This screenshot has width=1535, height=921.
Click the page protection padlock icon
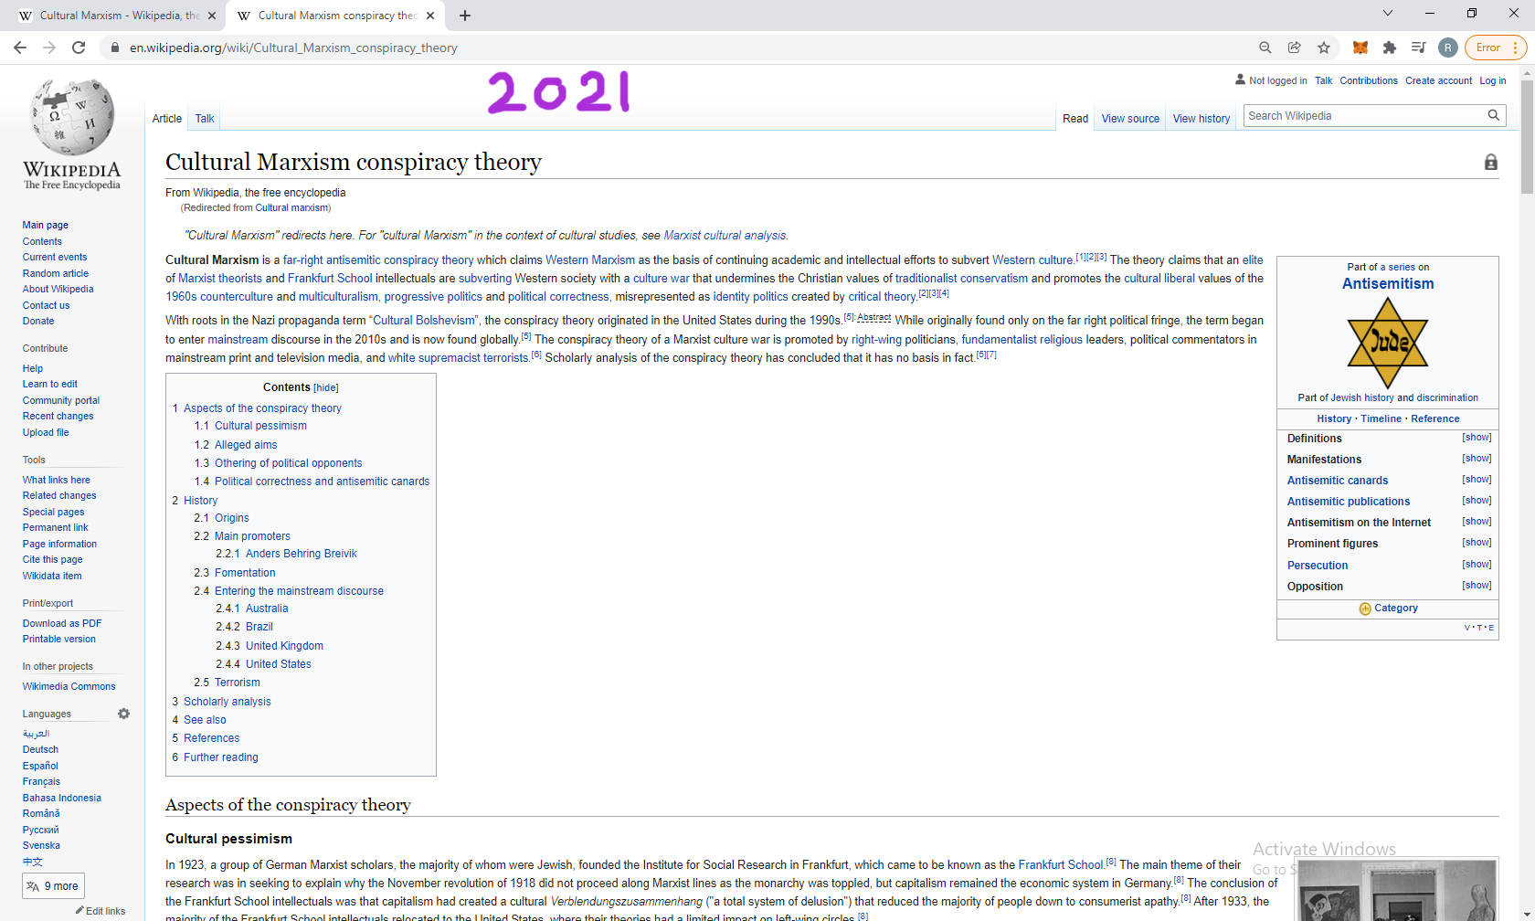tap(1491, 162)
